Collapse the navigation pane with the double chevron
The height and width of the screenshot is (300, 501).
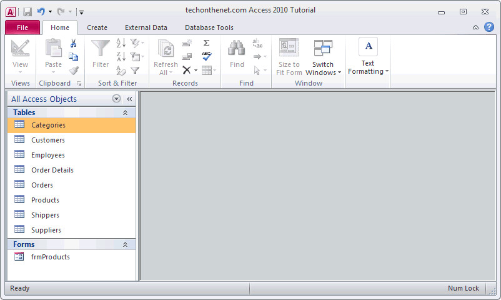click(x=129, y=99)
